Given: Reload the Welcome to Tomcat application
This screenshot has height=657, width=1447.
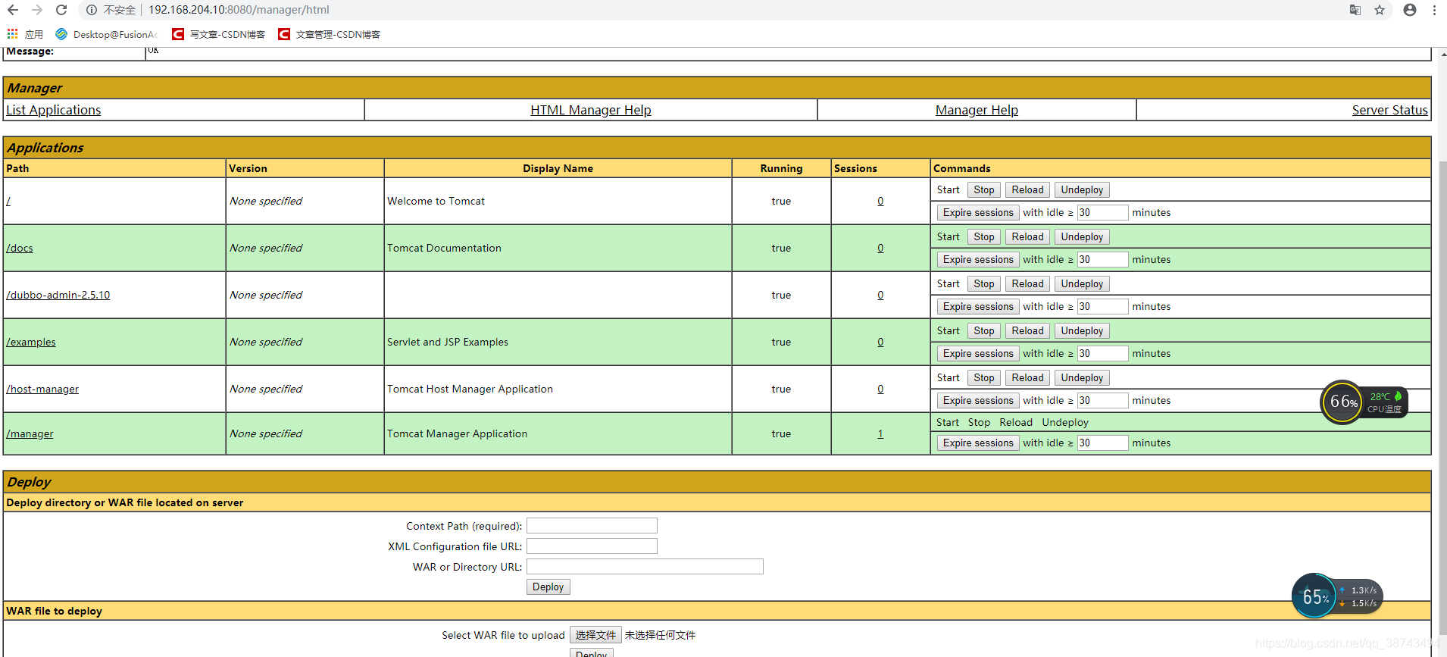Looking at the screenshot, I should [1027, 190].
